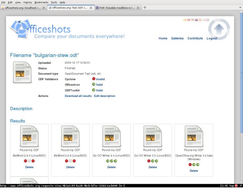Image resolution: width=243 pixels, height=191 pixels.
Task: Close the 'officeshots.org / localhost' tab
Action: pos(44,8)
